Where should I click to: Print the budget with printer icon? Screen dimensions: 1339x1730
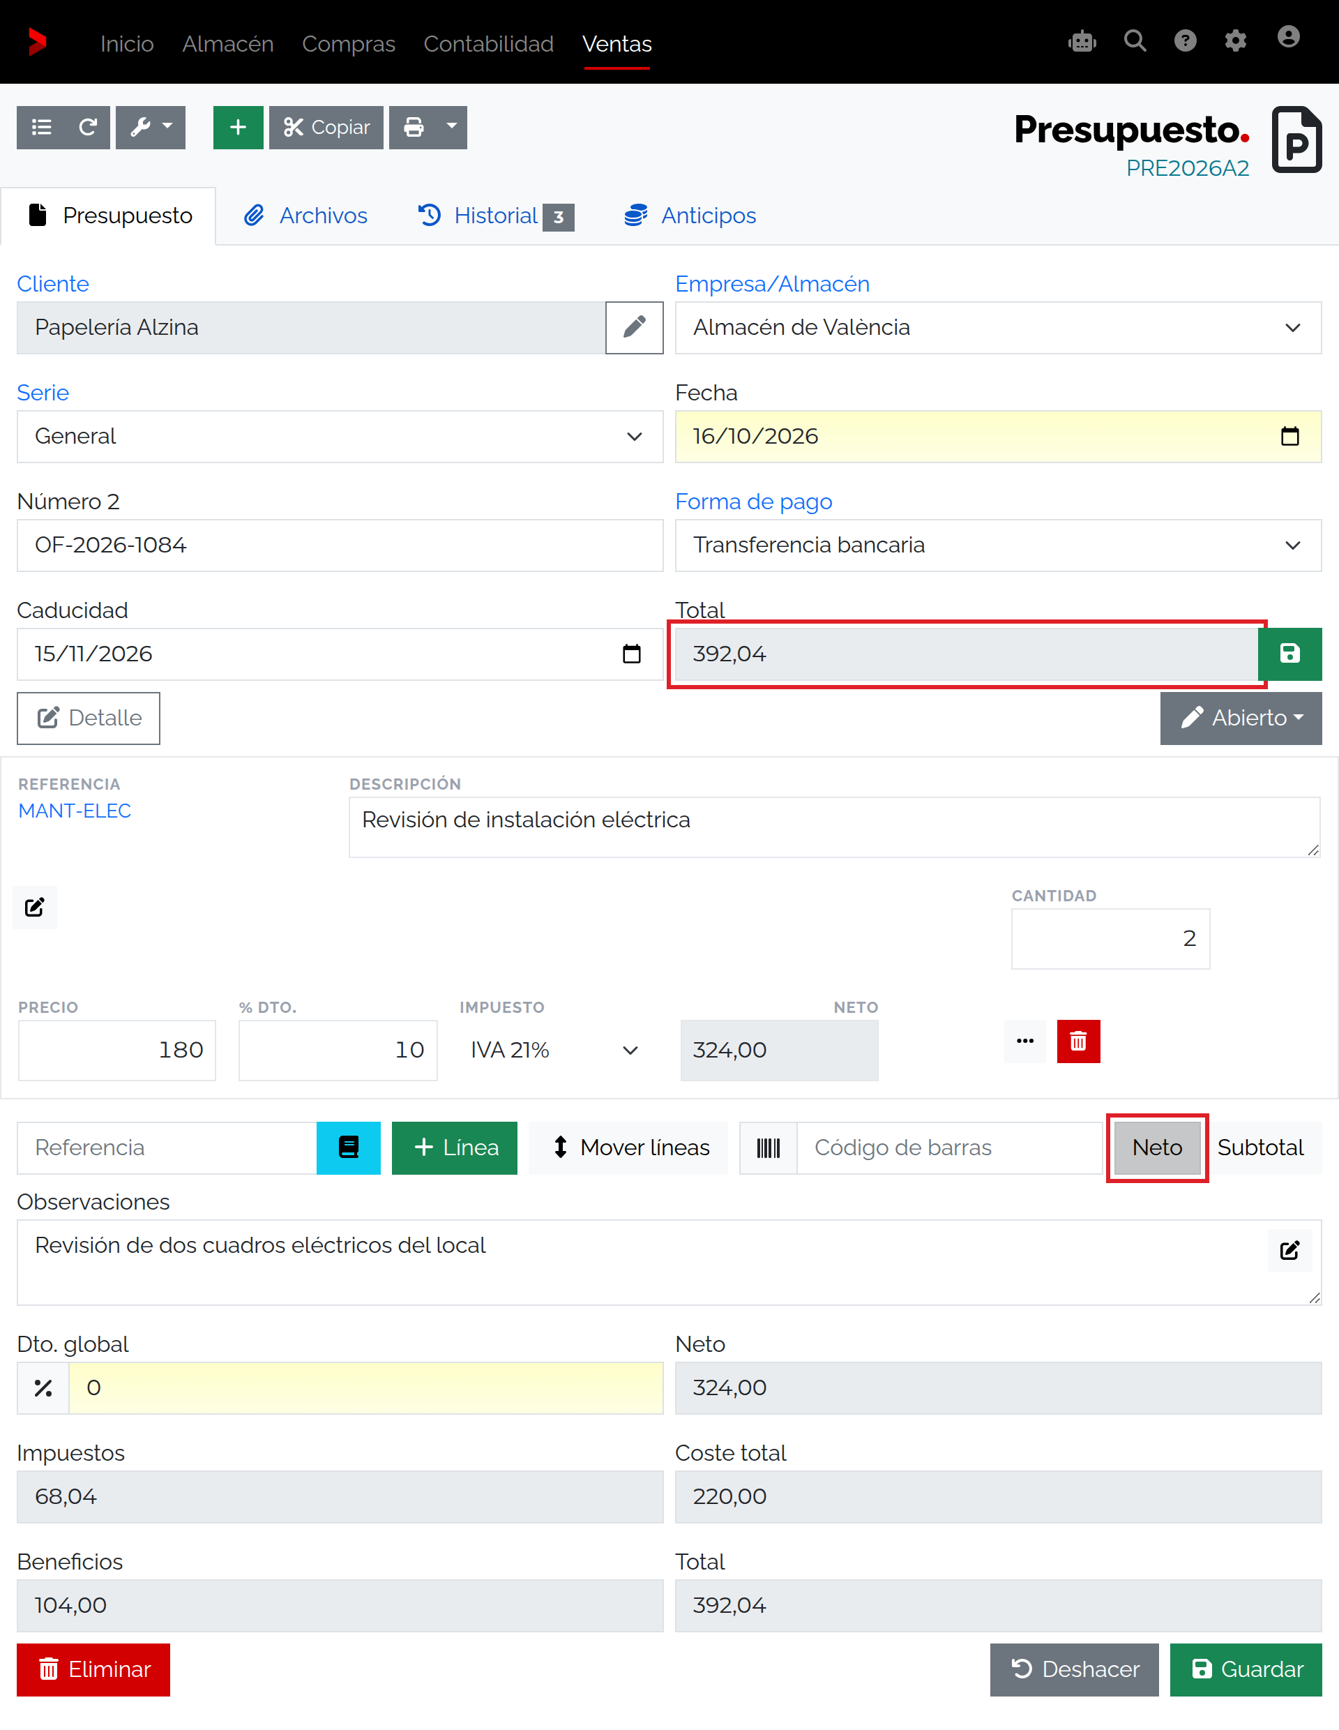(x=414, y=128)
